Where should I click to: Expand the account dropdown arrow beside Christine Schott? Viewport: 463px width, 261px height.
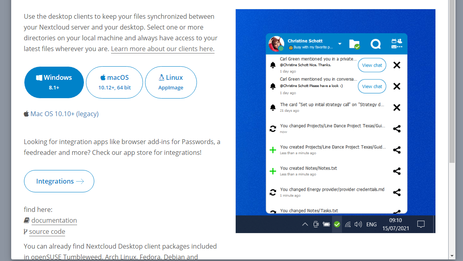(x=340, y=43)
